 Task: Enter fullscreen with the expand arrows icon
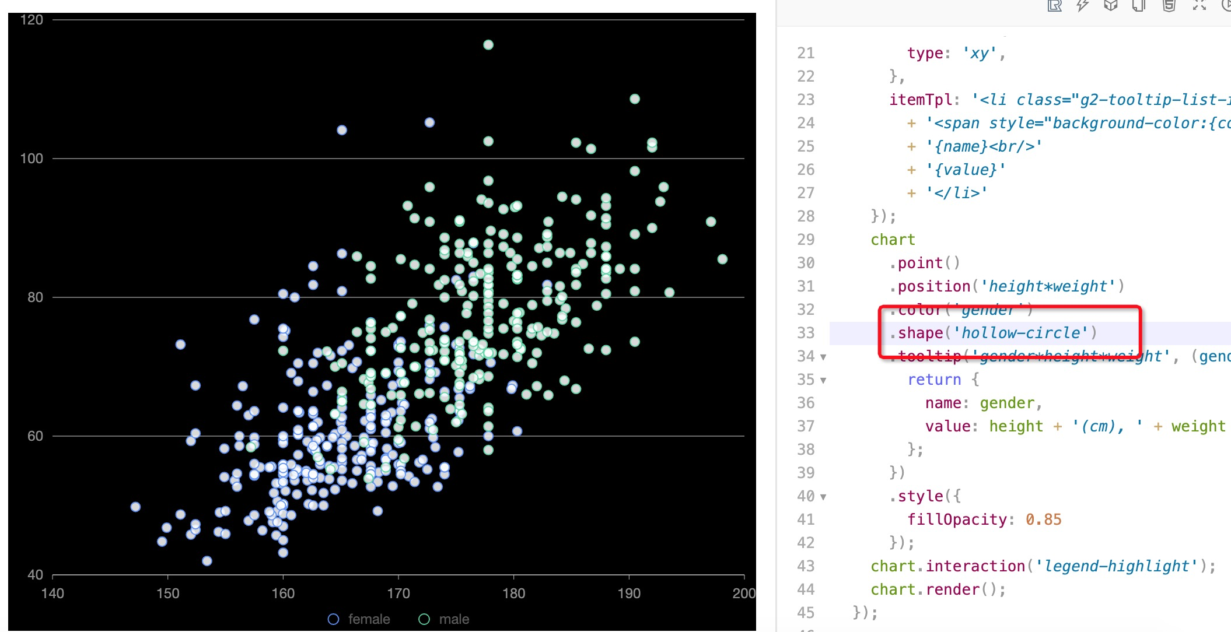pos(1199,6)
